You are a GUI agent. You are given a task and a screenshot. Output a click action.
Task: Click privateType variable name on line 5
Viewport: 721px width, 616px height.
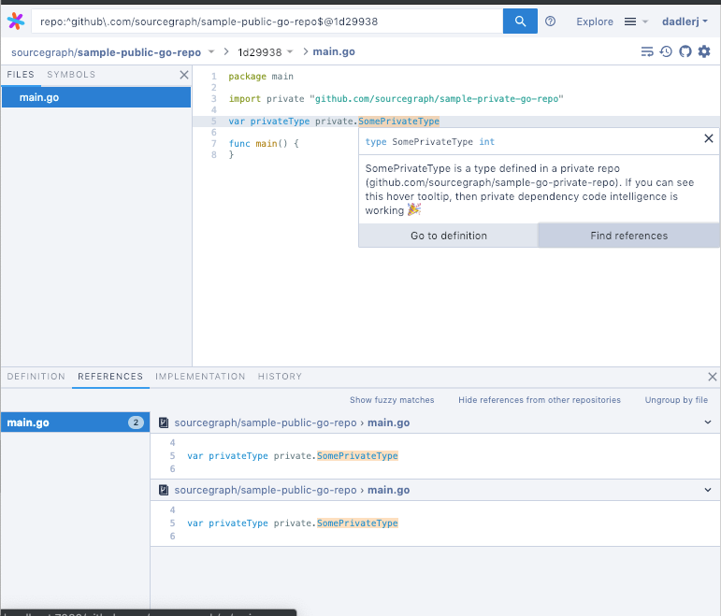(x=280, y=122)
